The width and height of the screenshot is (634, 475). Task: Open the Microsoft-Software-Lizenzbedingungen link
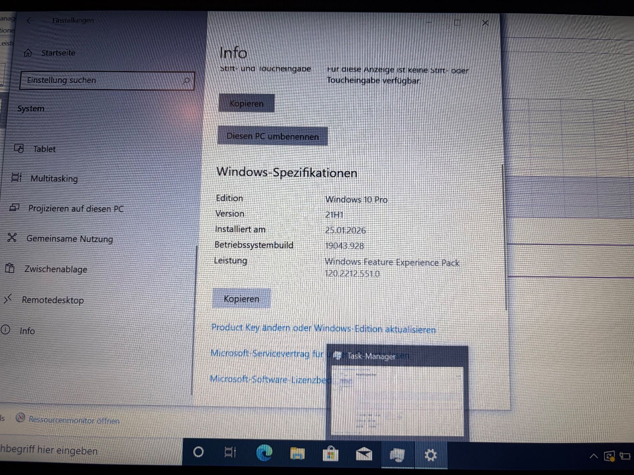pos(270,379)
